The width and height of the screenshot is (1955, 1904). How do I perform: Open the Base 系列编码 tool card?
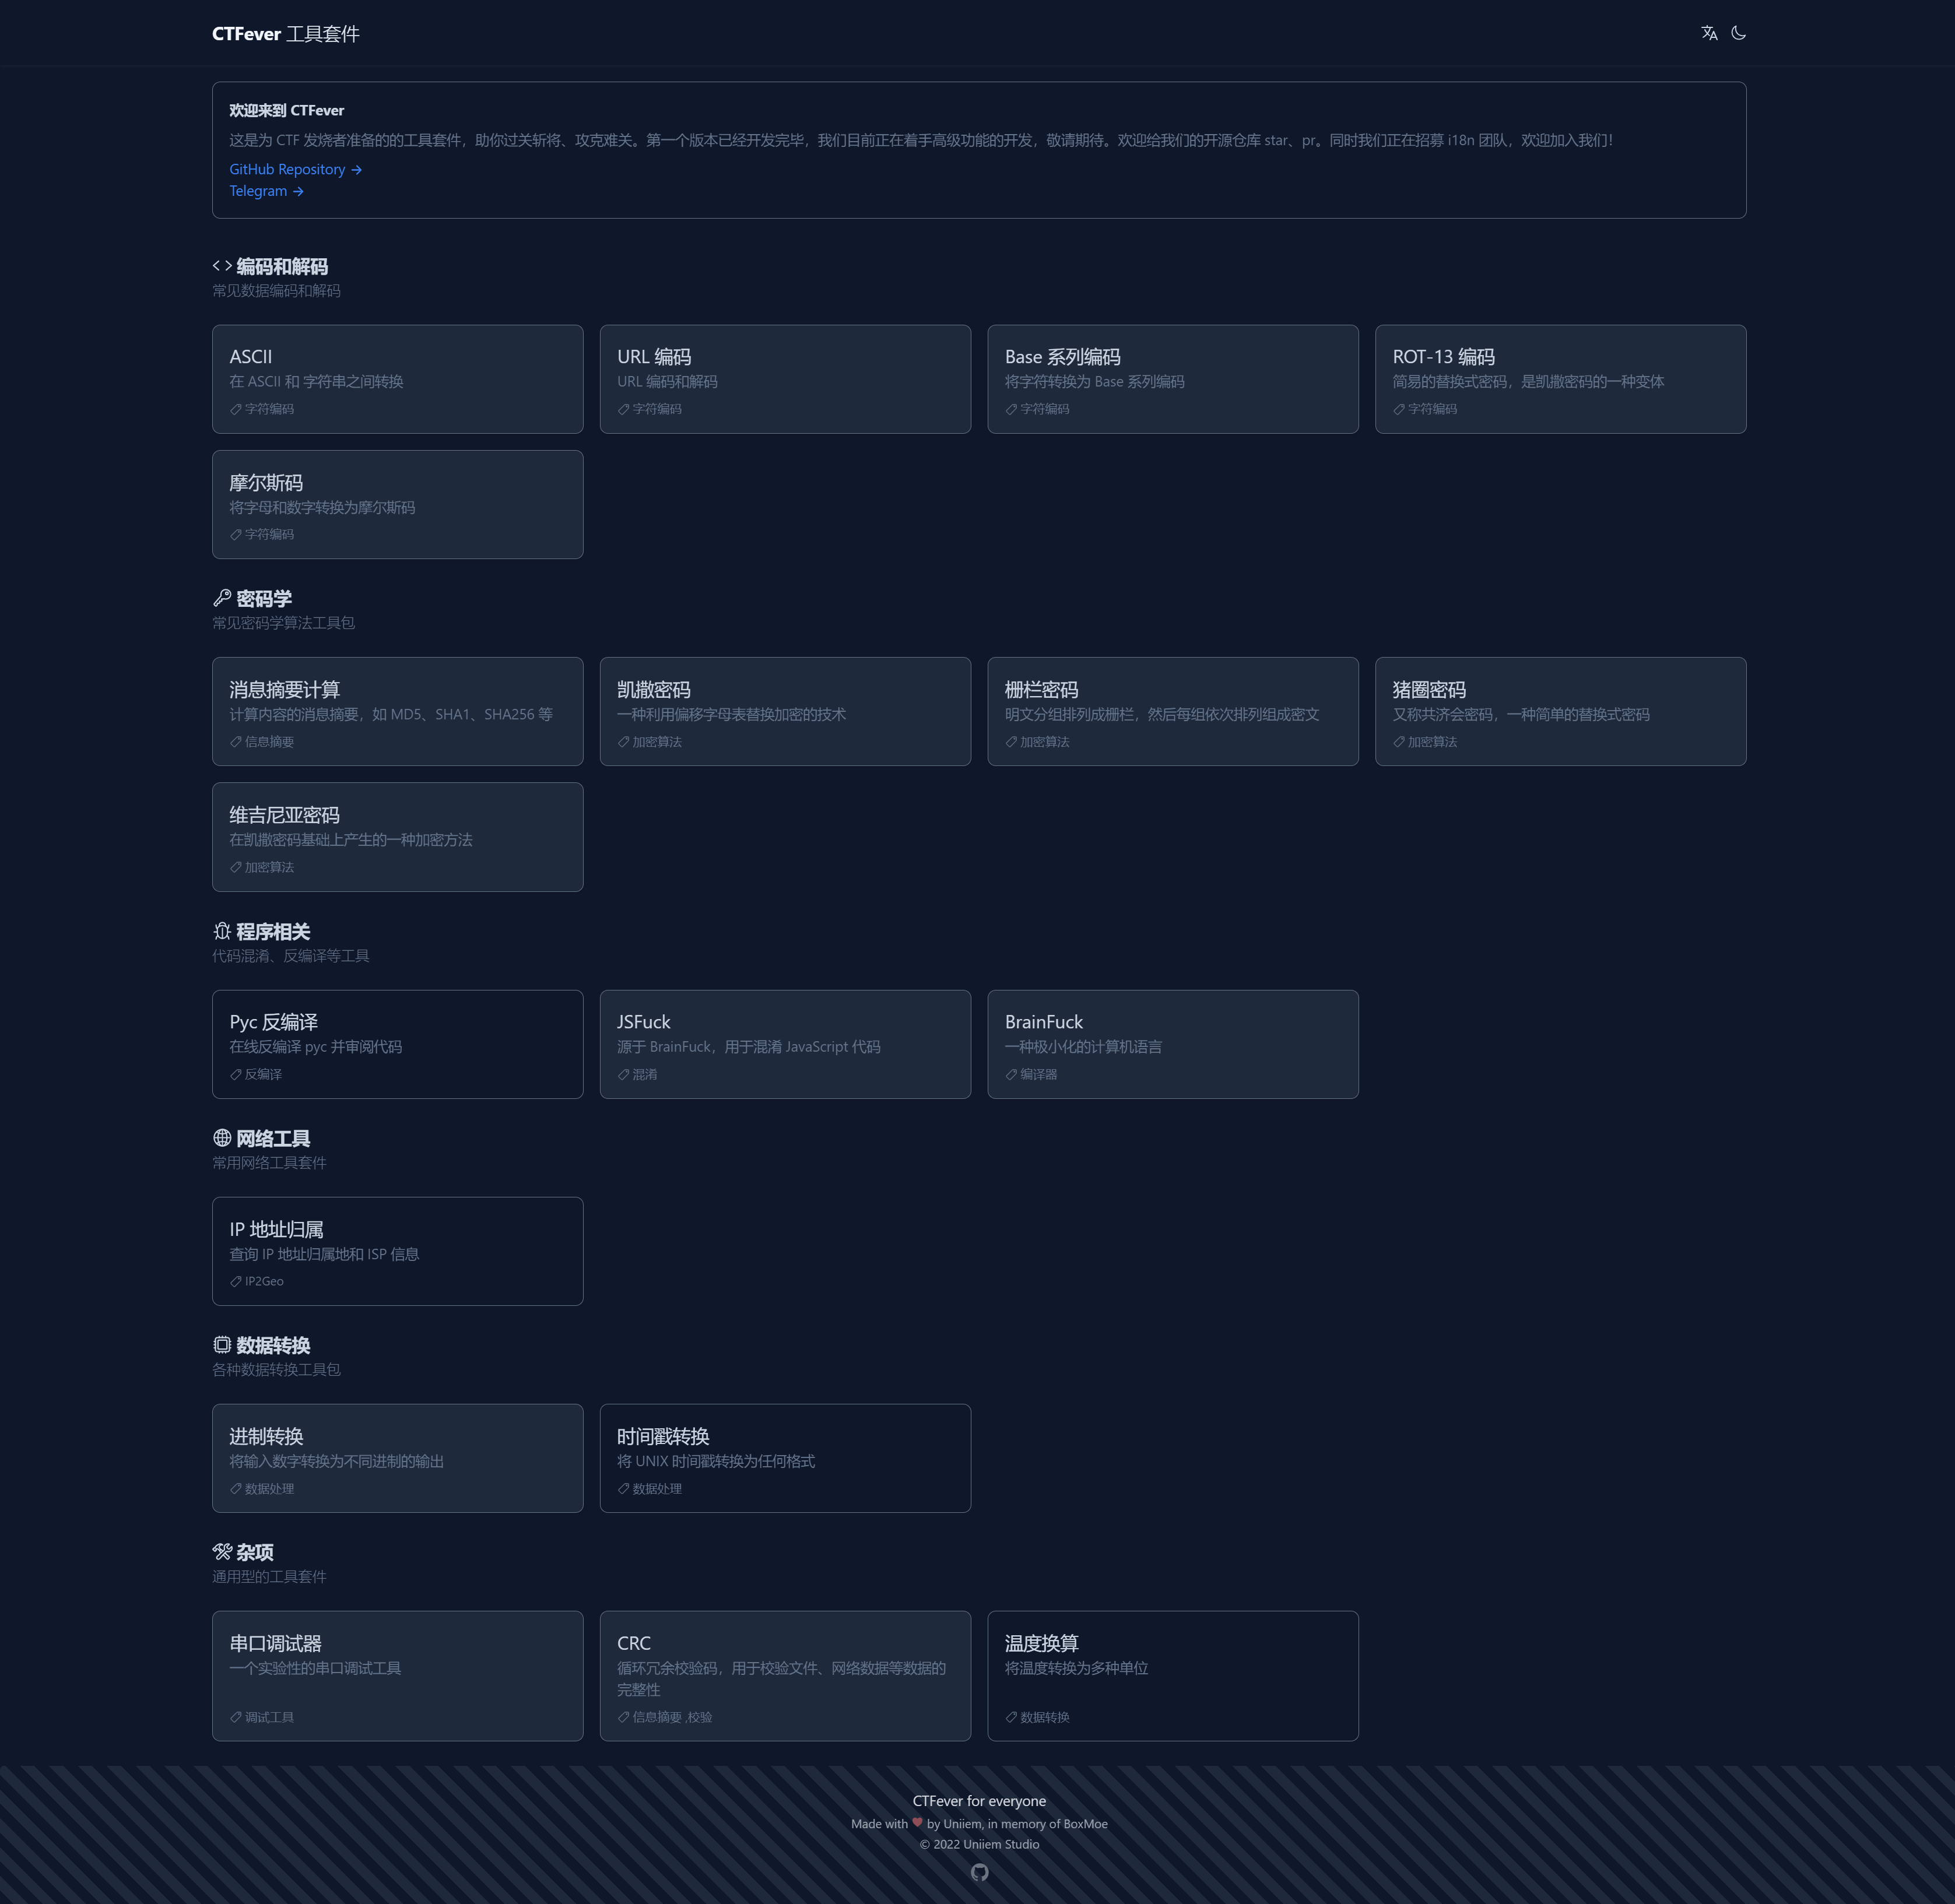(x=1172, y=379)
